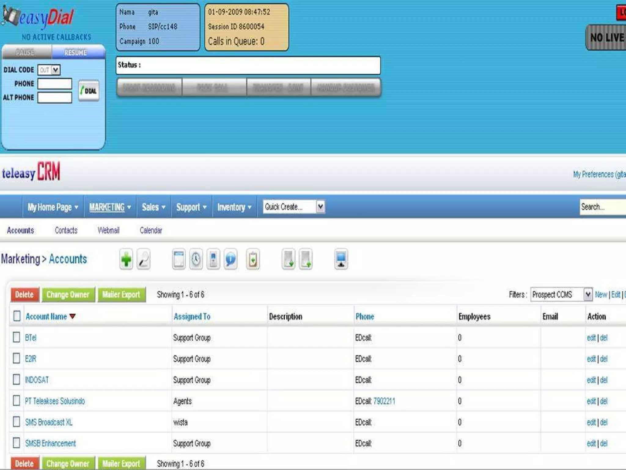Screen dimensions: 626x470
Task: Click the clock icon in toolbar
Action: pos(196,259)
